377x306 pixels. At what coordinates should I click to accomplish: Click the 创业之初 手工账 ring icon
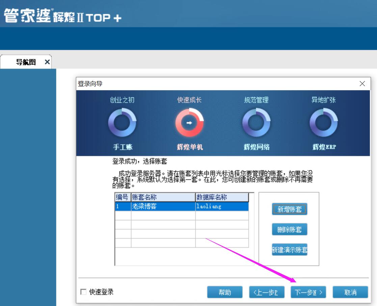tap(122, 123)
